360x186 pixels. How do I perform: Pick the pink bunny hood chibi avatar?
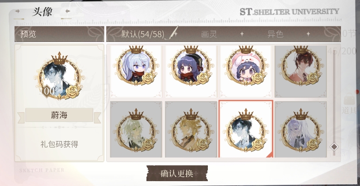pyautogui.click(x=246, y=71)
